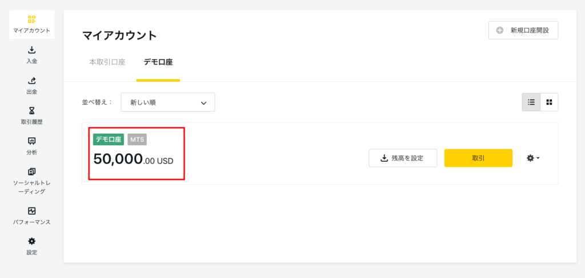Open 設定 gear icon in sidebar

coord(32,241)
